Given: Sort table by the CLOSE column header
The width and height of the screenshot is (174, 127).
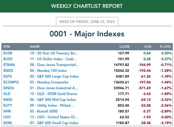Looking at the screenshot, I should point(124,46).
